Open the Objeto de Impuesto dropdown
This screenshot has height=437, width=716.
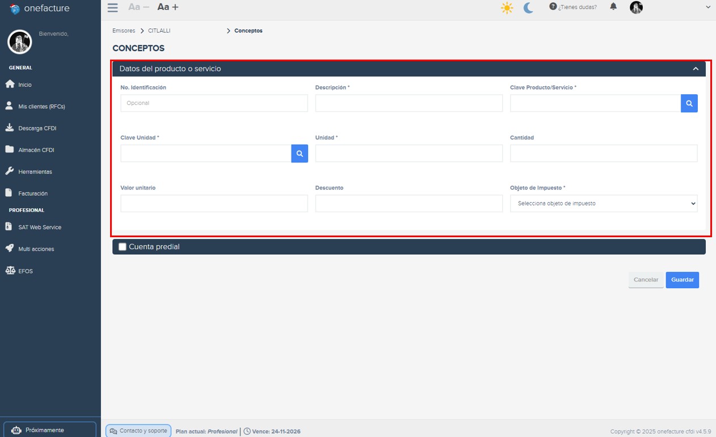[x=603, y=204]
